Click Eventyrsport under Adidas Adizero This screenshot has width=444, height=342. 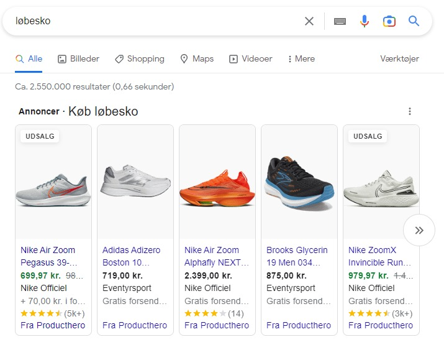pyautogui.click(x=127, y=288)
